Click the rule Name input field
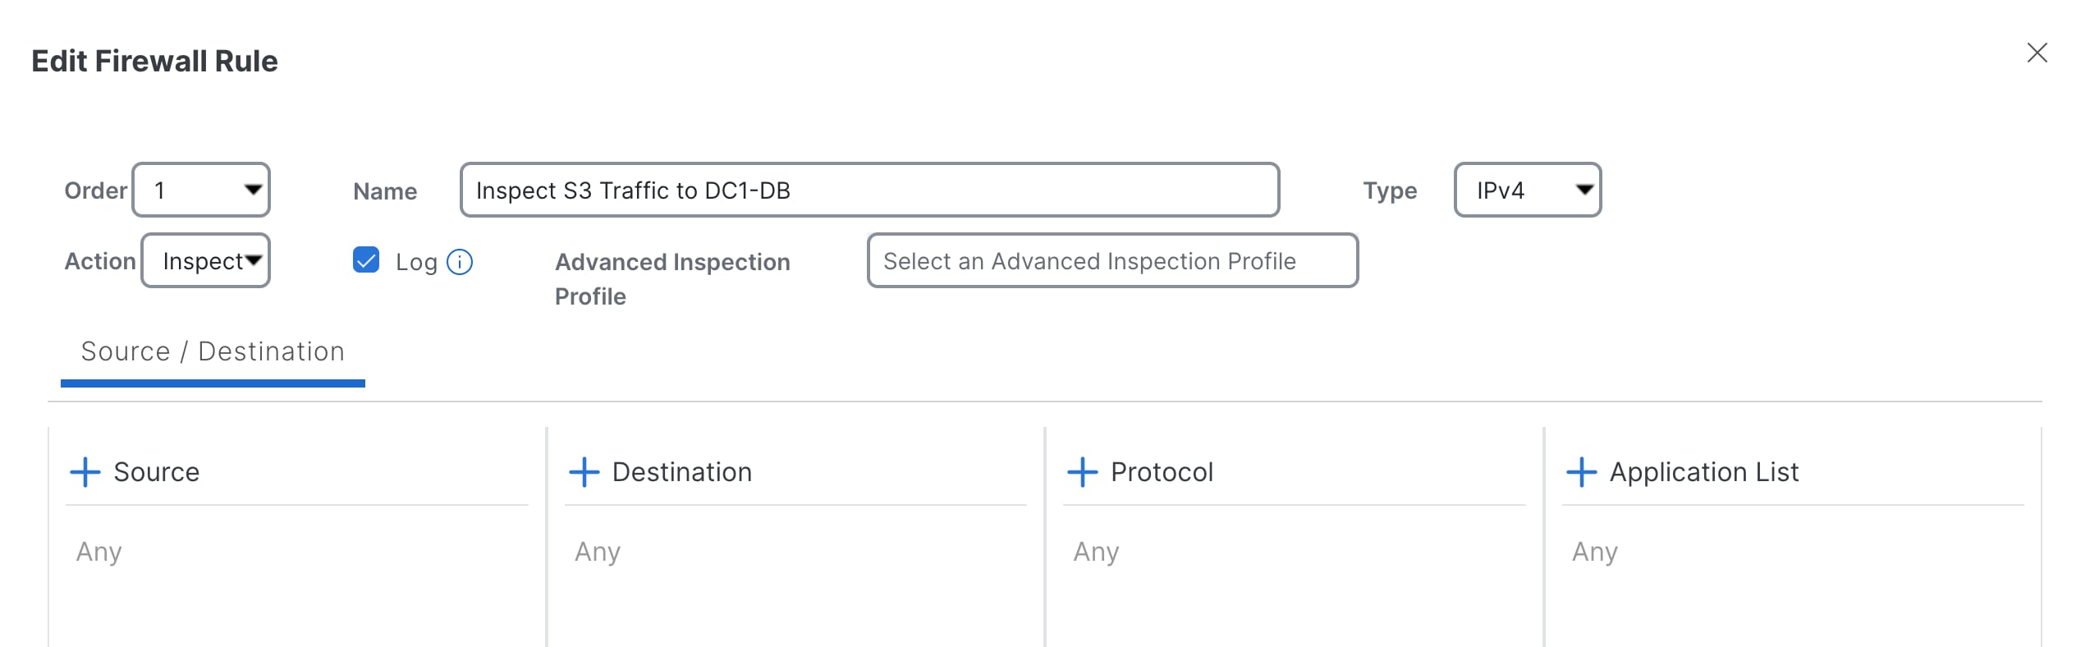The image size is (2090, 647). [869, 190]
